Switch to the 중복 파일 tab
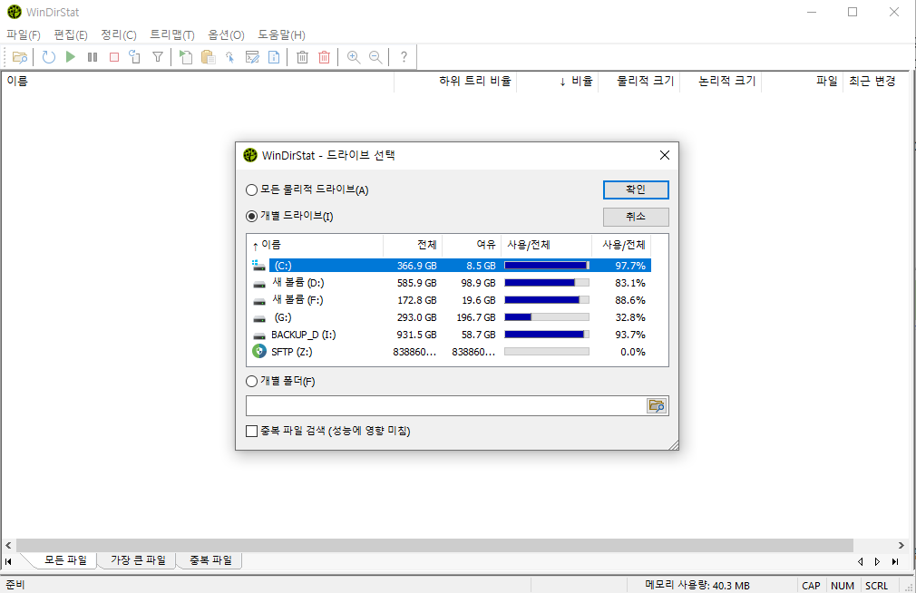The height and width of the screenshot is (593, 916). pyautogui.click(x=211, y=560)
